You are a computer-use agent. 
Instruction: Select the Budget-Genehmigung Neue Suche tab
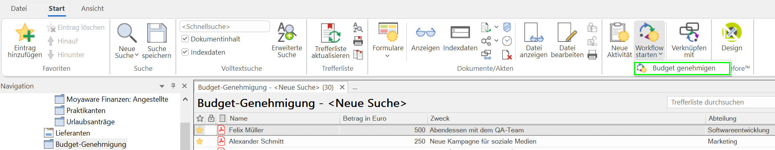[x=266, y=87]
